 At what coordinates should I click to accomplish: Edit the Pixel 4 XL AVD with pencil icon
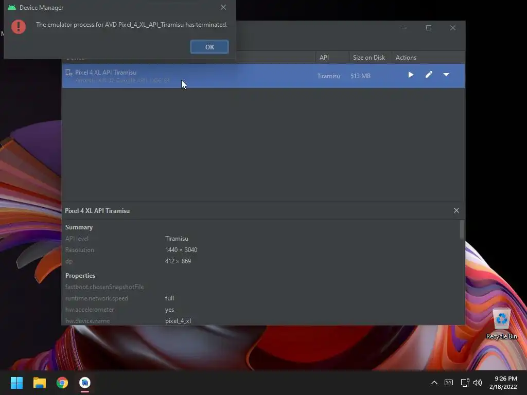click(x=429, y=75)
